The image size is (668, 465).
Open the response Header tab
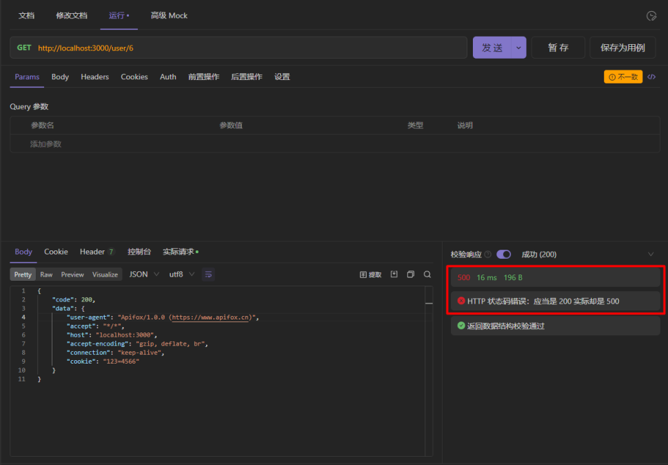coord(97,252)
